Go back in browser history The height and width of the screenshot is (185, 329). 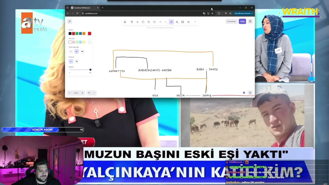68,13
